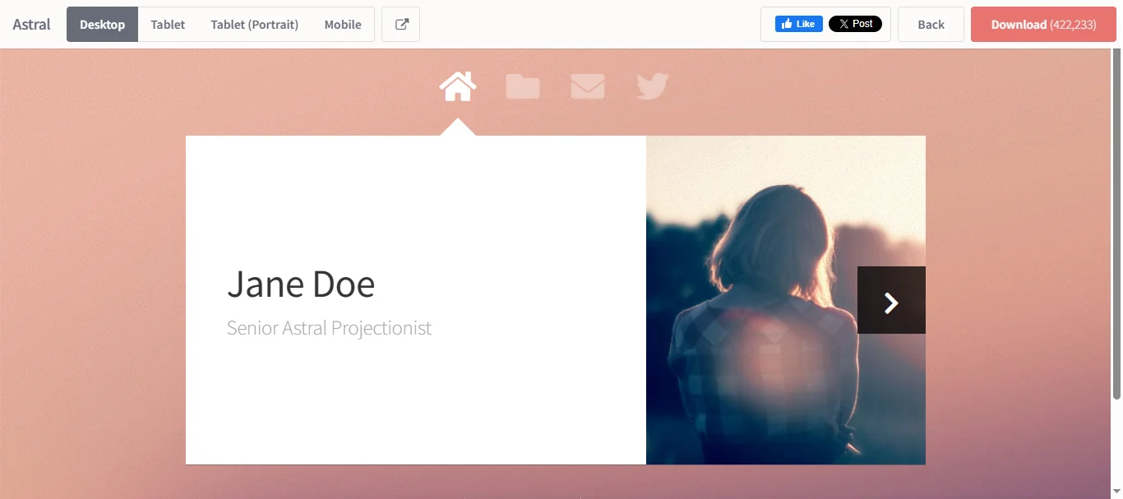Switch preview to Desktop view
The image size is (1123, 499).
[x=103, y=25]
